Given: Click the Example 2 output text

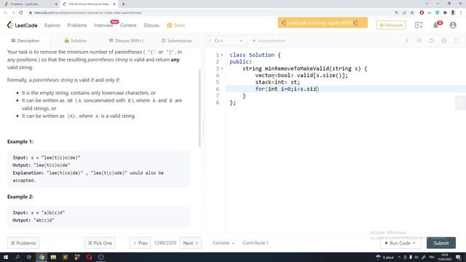Looking at the screenshot, I should tap(33, 221).
